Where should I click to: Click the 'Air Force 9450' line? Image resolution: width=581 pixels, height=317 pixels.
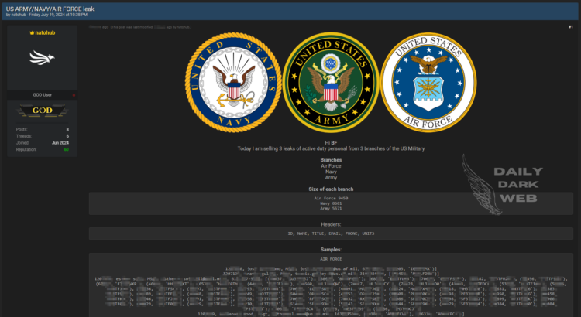click(331, 198)
